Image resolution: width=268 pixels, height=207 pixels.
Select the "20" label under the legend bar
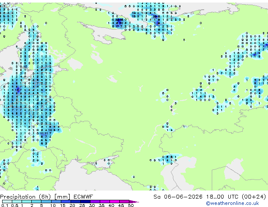click(72, 205)
